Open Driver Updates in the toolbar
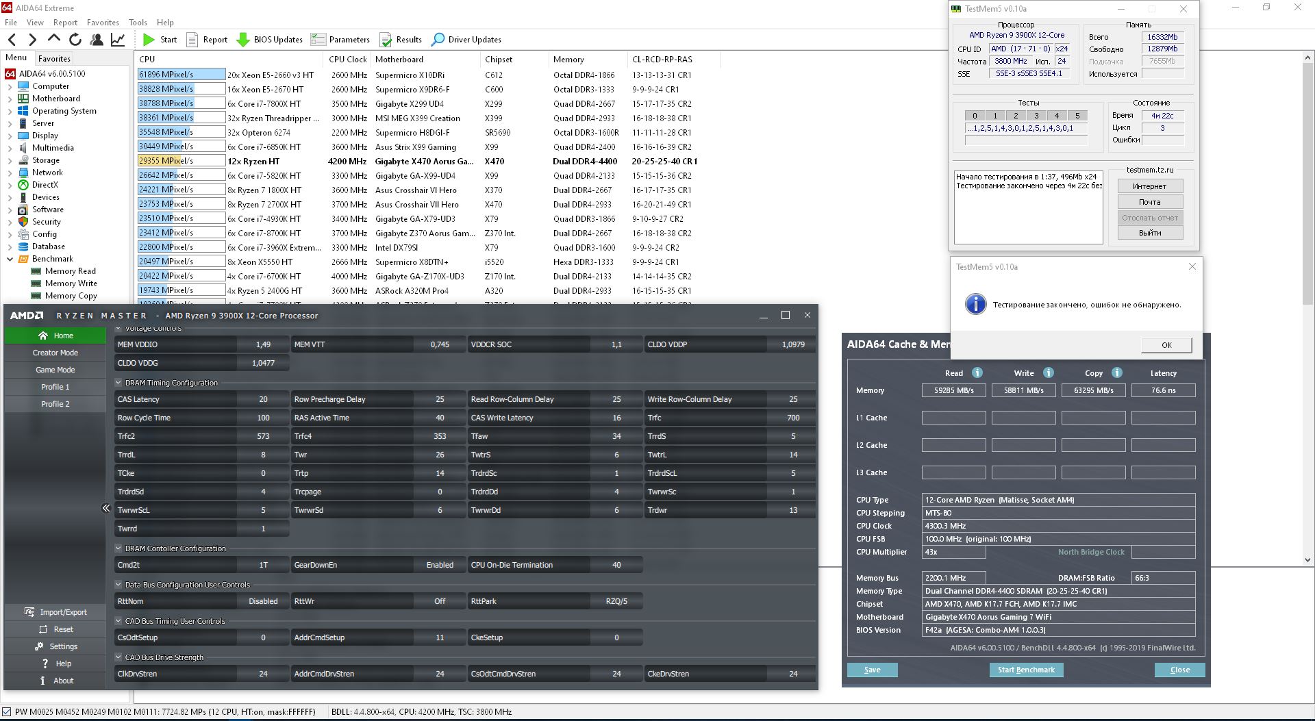Viewport: 1315px width, 721px height. coord(466,40)
